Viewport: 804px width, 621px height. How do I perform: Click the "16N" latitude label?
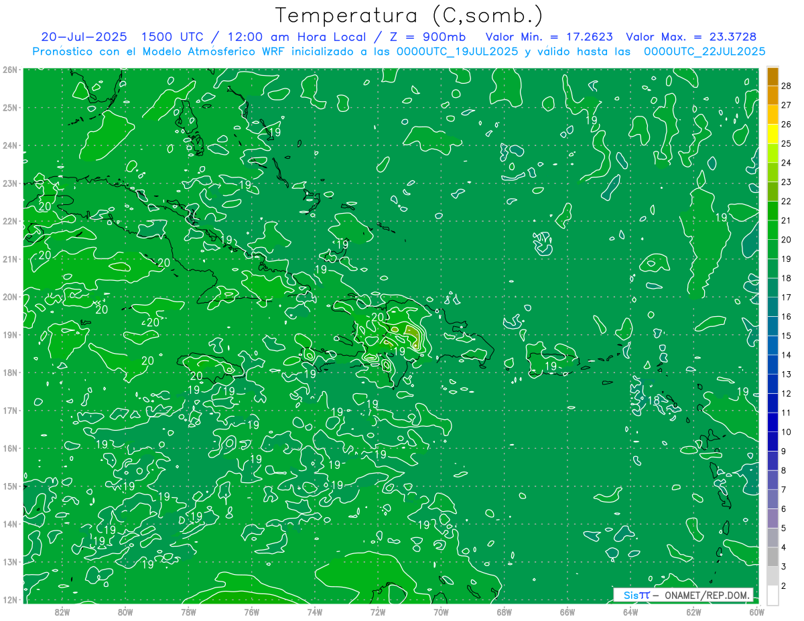tap(9, 448)
